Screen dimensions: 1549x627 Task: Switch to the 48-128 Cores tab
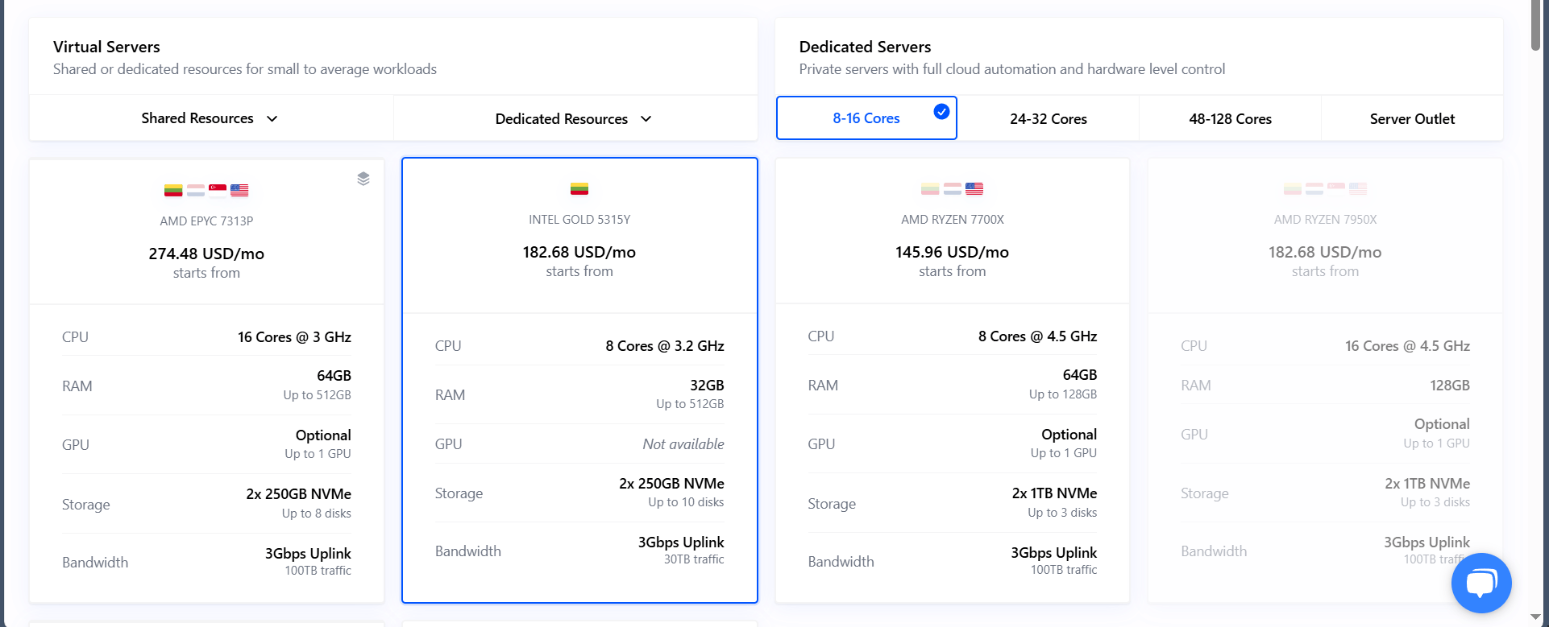1230,119
